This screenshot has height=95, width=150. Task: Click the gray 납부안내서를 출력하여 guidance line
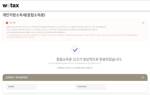click(x=75, y=63)
